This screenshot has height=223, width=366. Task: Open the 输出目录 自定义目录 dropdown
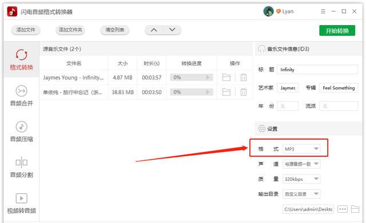click(x=301, y=194)
